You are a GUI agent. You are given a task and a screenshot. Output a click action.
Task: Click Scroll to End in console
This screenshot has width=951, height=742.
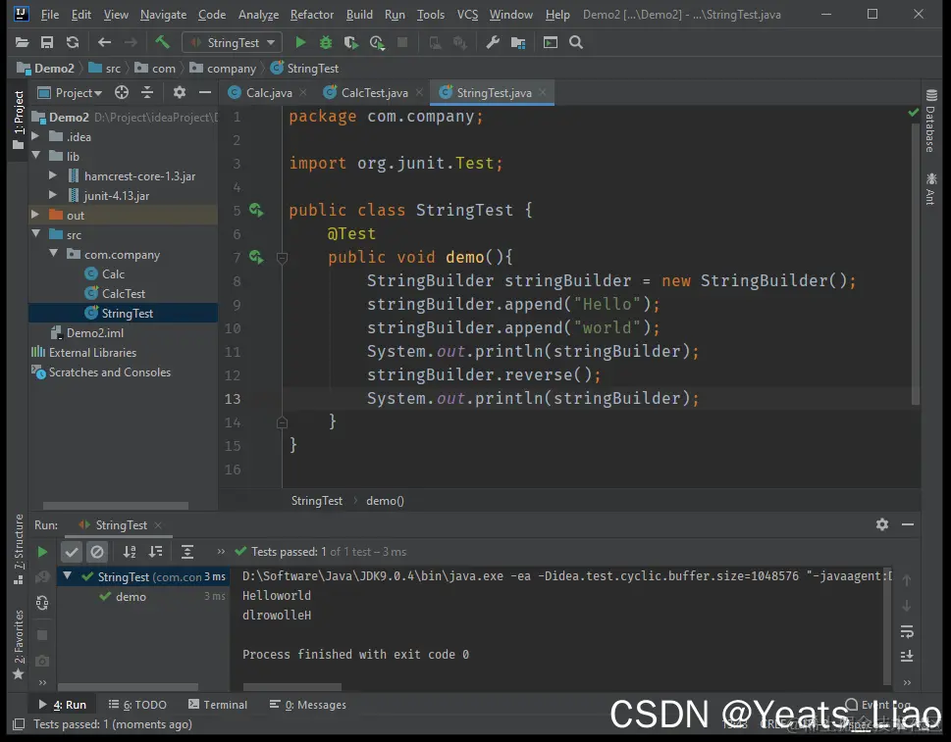tap(907, 657)
